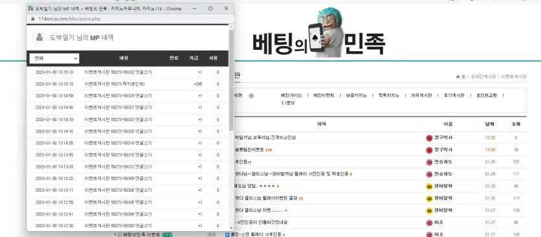Click the 이벤트게시판 breadcrumb link
Viewport: 541px width, 237px height.
[x=514, y=77]
